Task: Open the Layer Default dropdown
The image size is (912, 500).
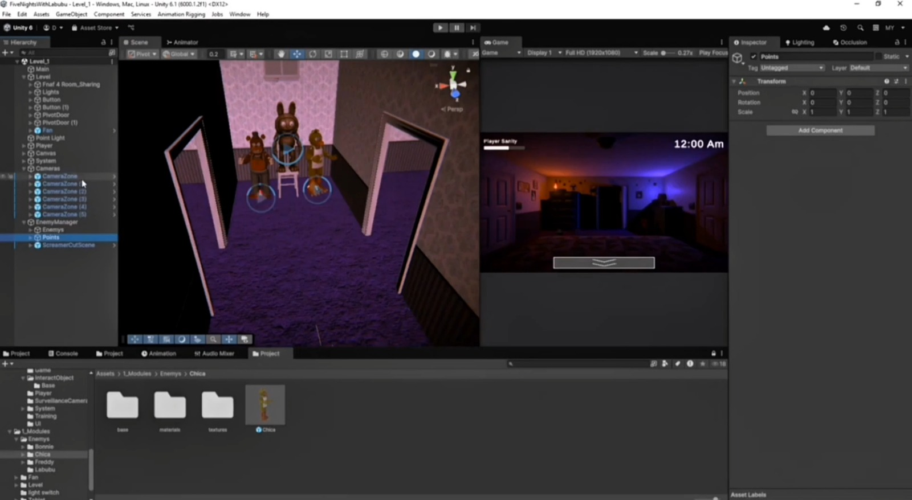Action: coord(878,68)
